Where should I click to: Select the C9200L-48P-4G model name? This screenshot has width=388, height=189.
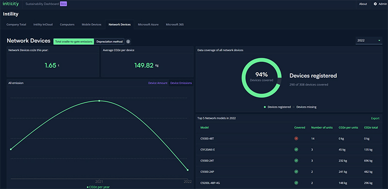210,183
